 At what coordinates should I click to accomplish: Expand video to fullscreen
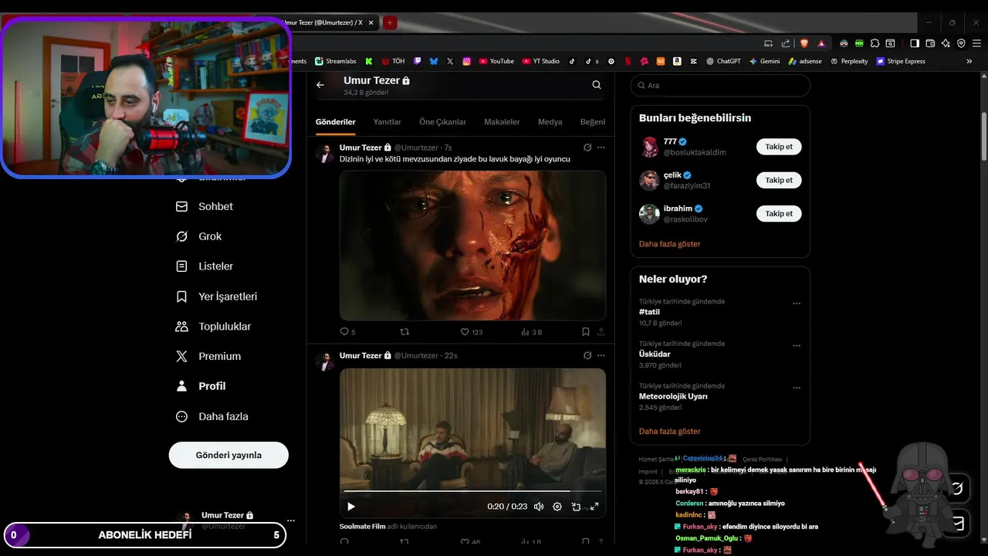(x=594, y=507)
